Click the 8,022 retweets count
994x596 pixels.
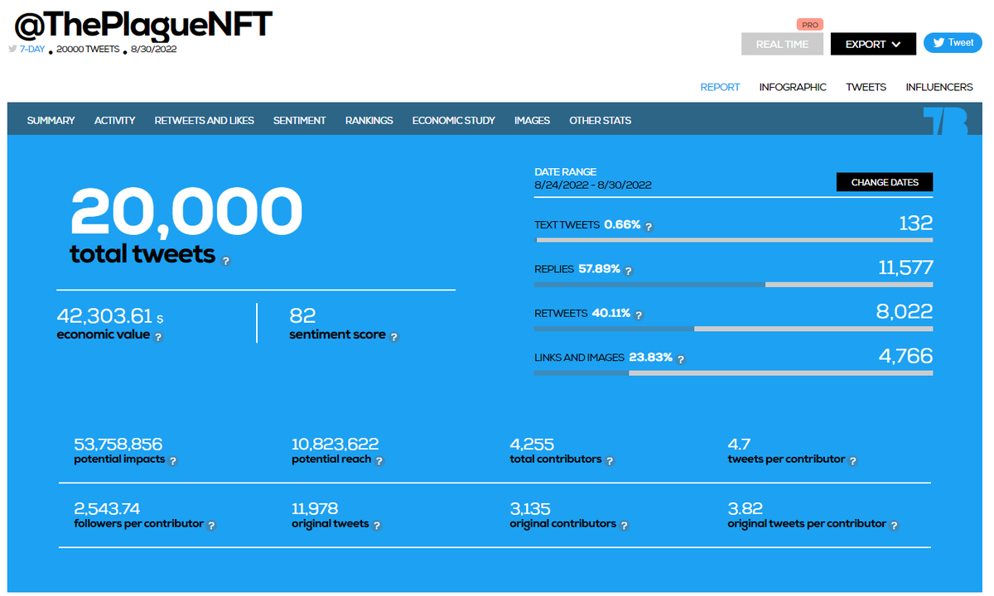click(905, 311)
